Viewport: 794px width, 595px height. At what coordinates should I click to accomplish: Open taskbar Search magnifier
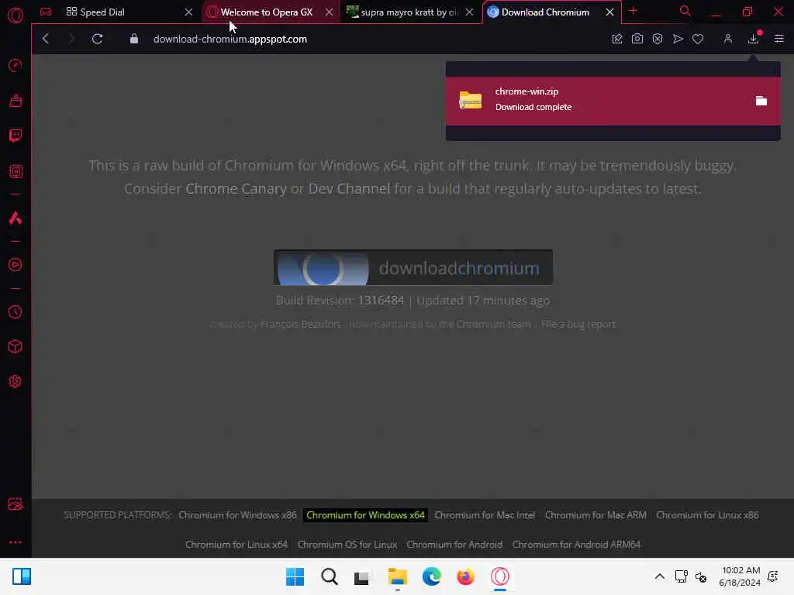pyautogui.click(x=329, y=576)
